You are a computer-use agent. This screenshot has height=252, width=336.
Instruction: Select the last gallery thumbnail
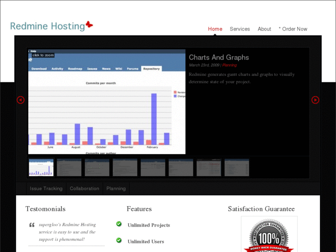(x=237, y=167)
